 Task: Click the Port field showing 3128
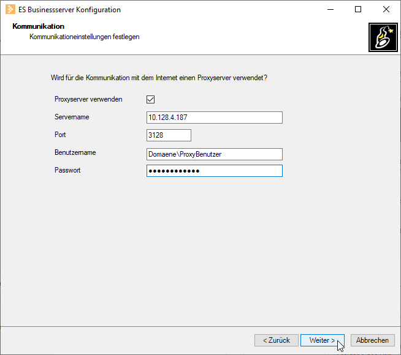[x=169, y=135]
